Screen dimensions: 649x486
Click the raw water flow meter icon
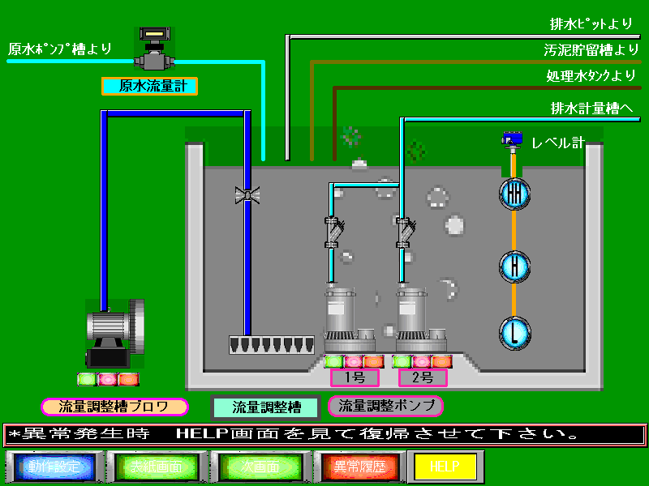pos(153,50)
